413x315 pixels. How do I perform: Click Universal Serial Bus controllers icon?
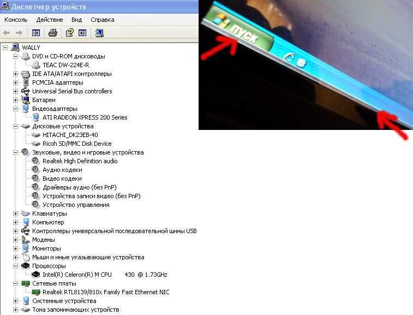click(x=26, y=91)
